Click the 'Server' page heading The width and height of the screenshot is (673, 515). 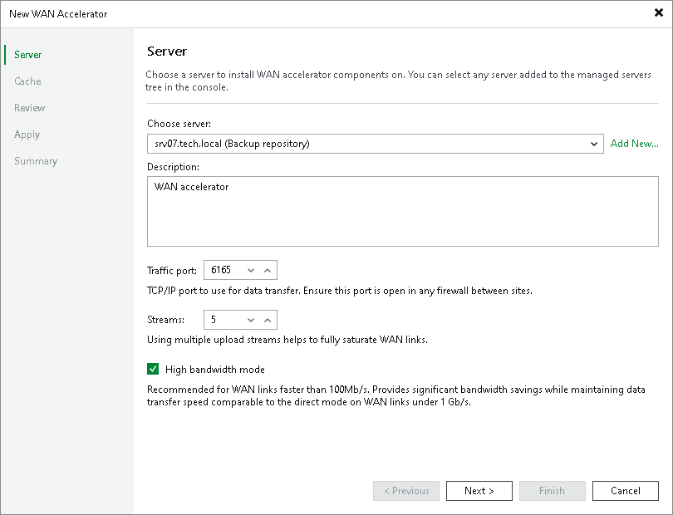167,51
